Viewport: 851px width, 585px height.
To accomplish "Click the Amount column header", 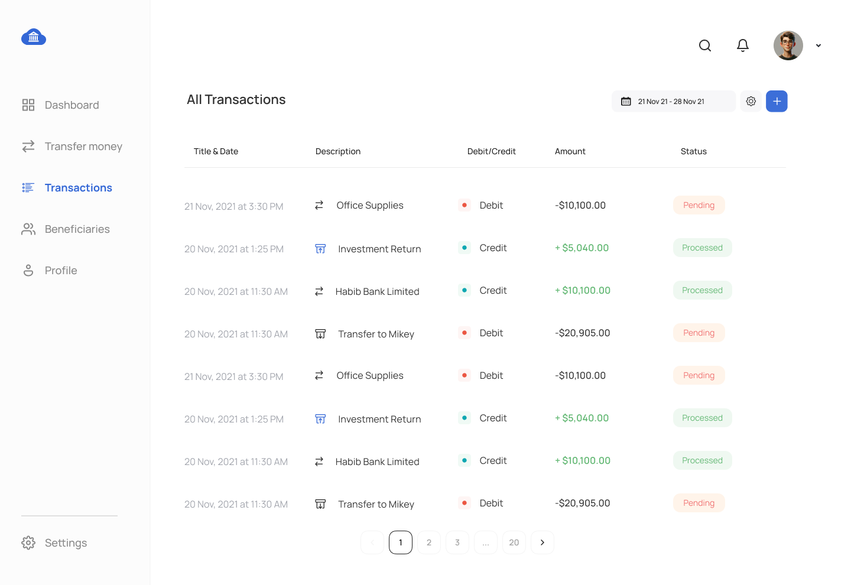I will coord(570,151).
